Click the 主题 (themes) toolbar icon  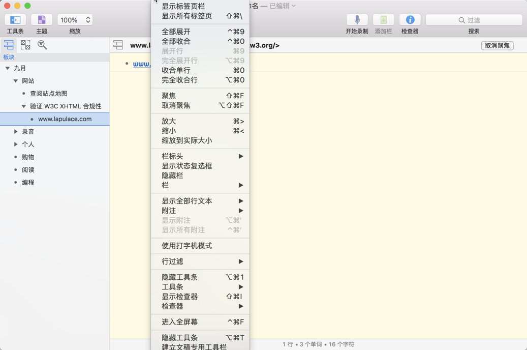41,20
